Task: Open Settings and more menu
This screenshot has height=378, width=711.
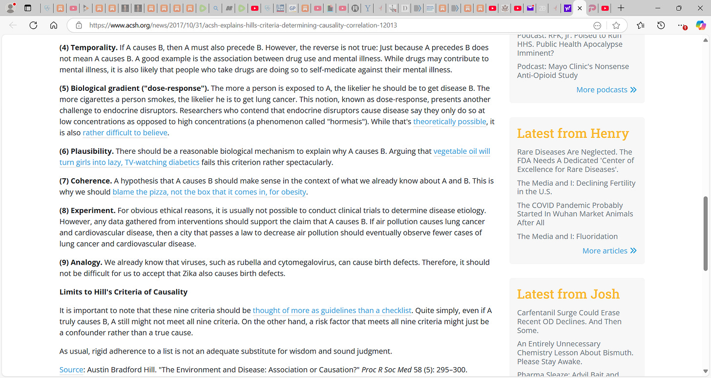Action: click(x=682, y=25)
